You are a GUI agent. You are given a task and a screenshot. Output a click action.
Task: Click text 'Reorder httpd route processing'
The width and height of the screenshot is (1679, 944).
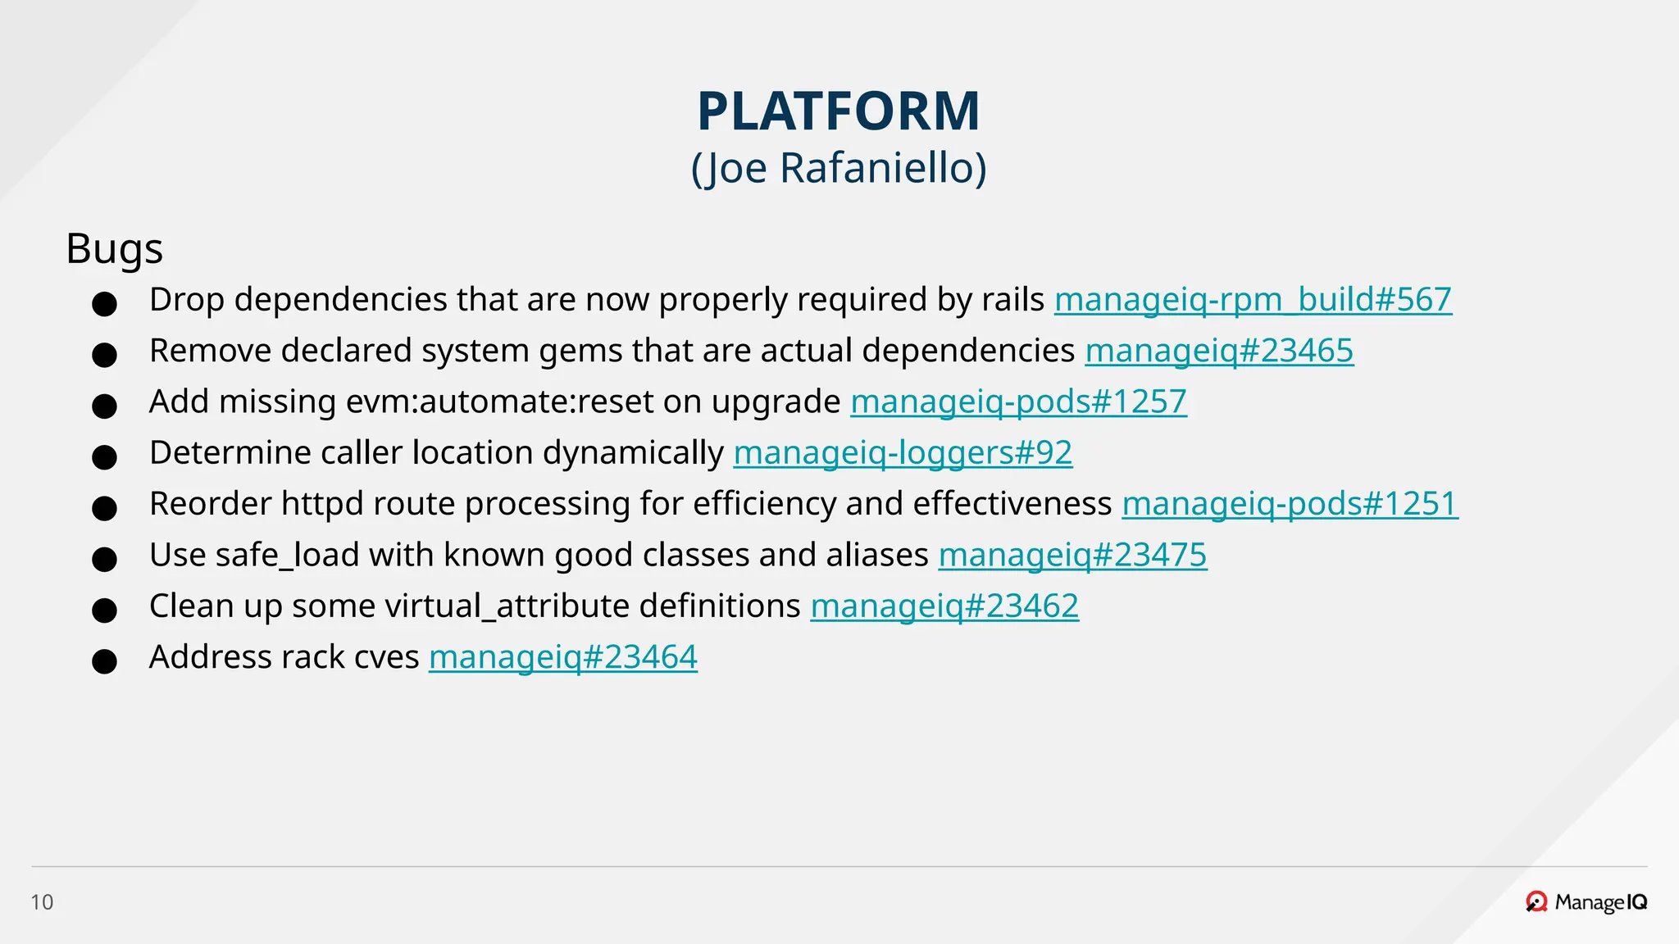click(x=389, y=503)
